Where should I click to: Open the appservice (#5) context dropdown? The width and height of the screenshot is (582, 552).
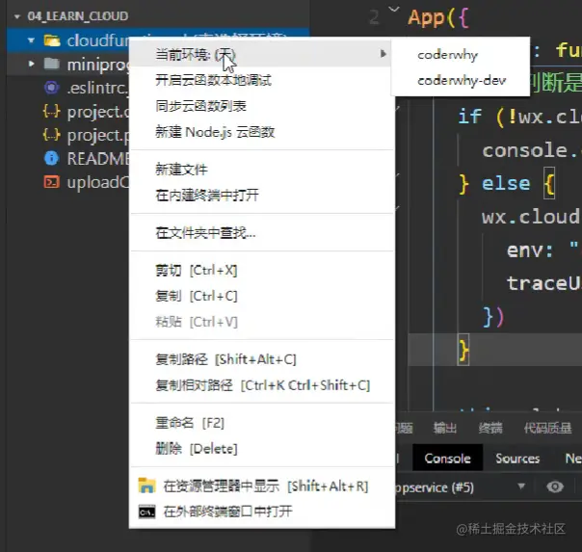coord(521,486)
